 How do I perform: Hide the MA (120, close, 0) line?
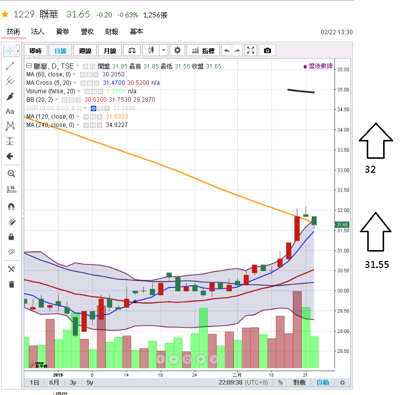coord(86,117)
